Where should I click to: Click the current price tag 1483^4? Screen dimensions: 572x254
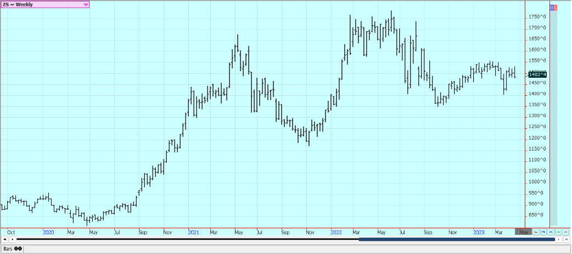tap(537, 74)
